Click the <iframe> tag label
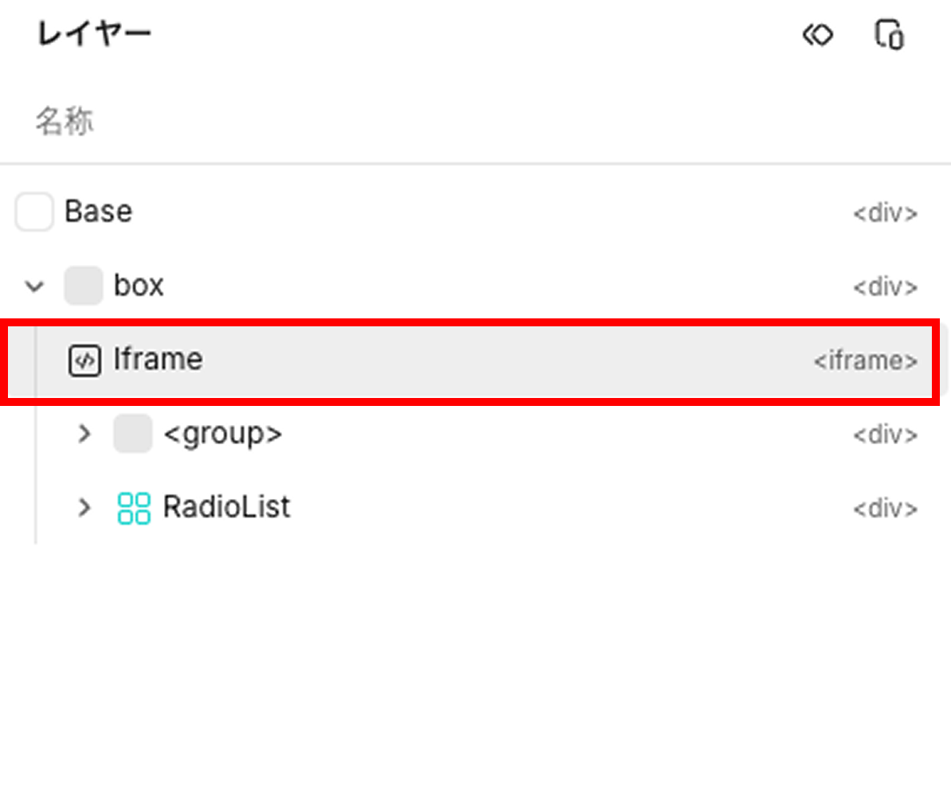The width and height of the screenshot is (951, 788). point(865,361)
